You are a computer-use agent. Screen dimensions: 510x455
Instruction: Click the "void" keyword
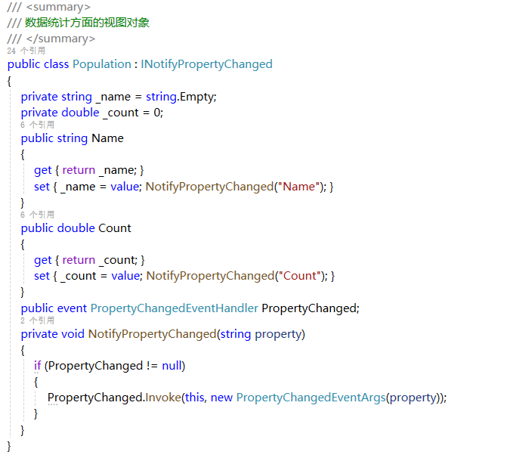coord(73,334)
